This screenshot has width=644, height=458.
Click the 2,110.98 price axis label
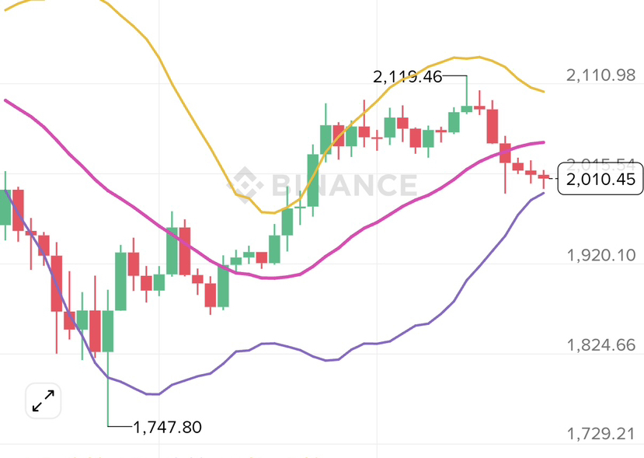pos(600,75)
